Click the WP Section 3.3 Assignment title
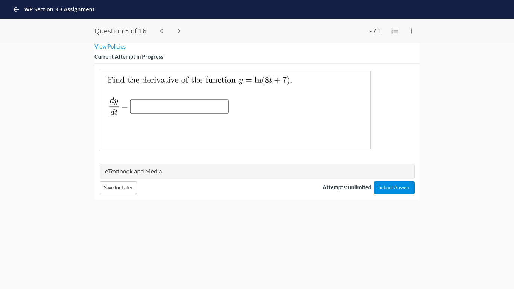 click(59, 9)
